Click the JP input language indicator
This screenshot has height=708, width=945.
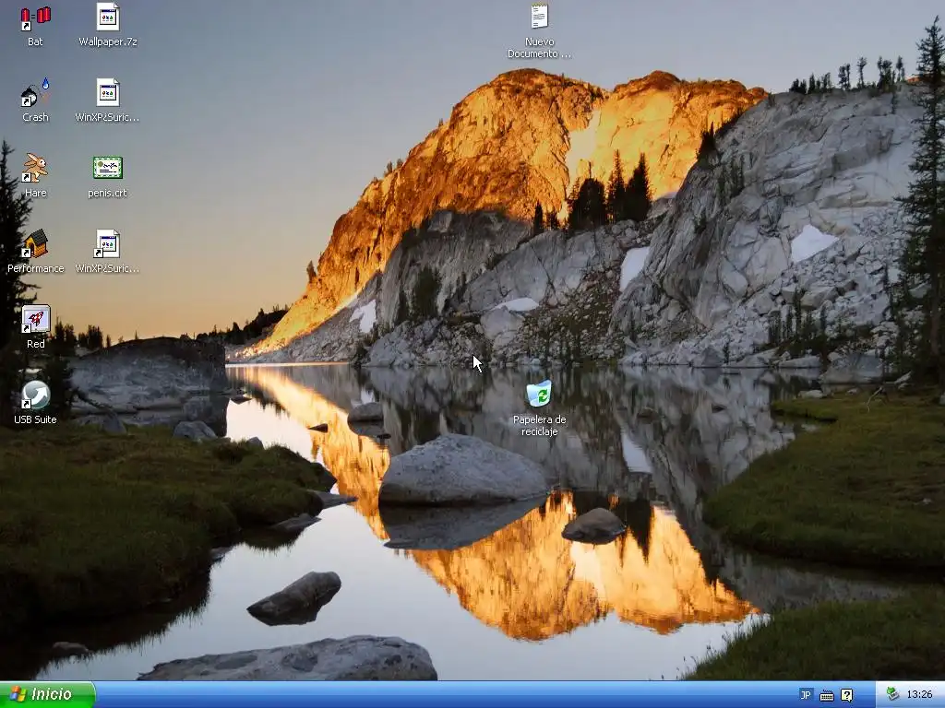click(806, 695)
